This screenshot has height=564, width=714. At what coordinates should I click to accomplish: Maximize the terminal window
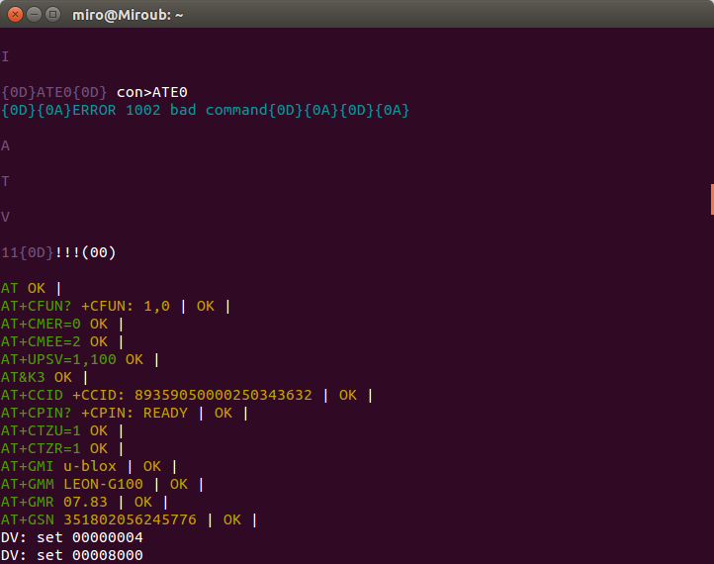(x=52, y=15)
